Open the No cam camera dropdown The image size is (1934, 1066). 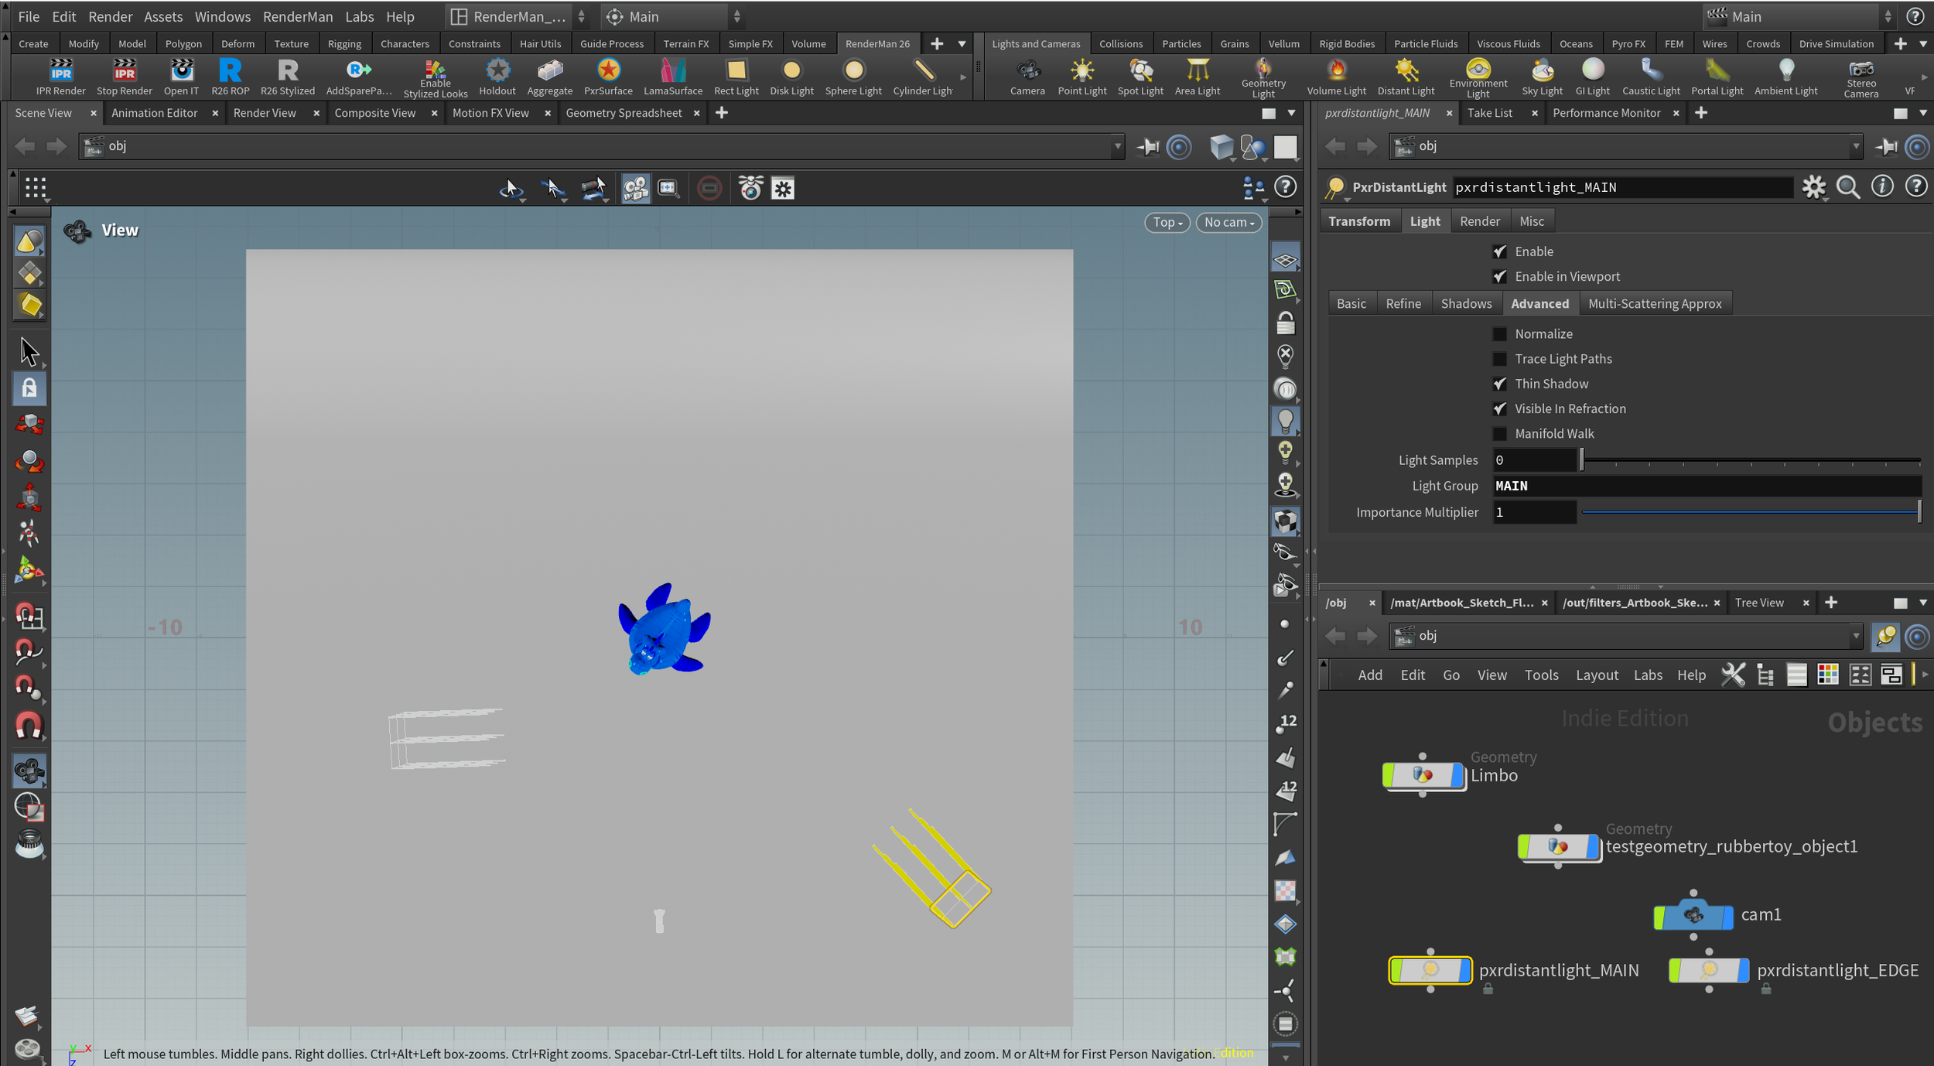coord(1228,223)
